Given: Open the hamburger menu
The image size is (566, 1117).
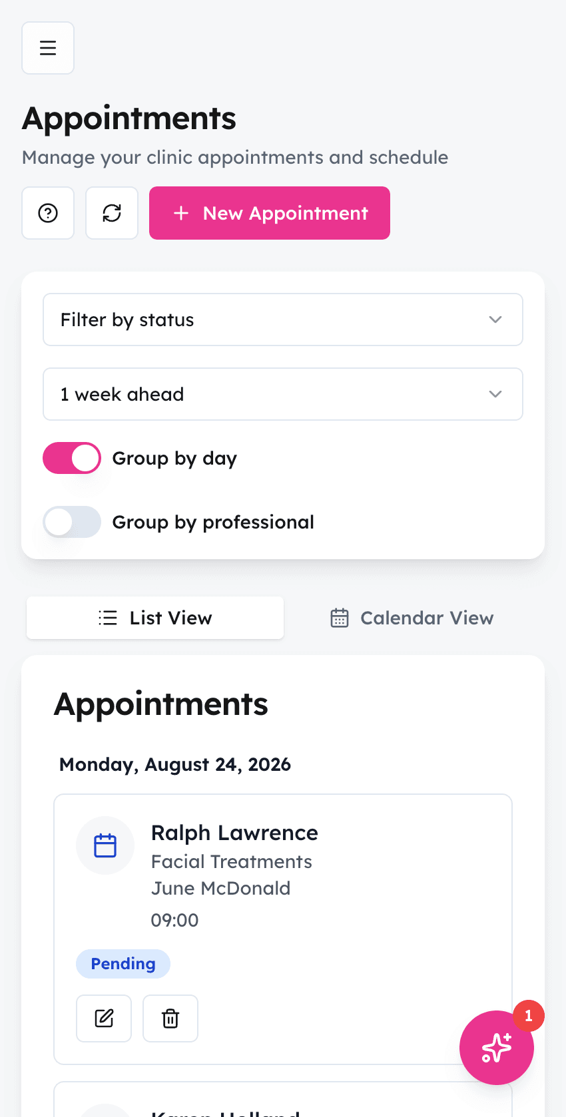Looking at the screenshot, I should pyautogui.click(x=48, y=48).
